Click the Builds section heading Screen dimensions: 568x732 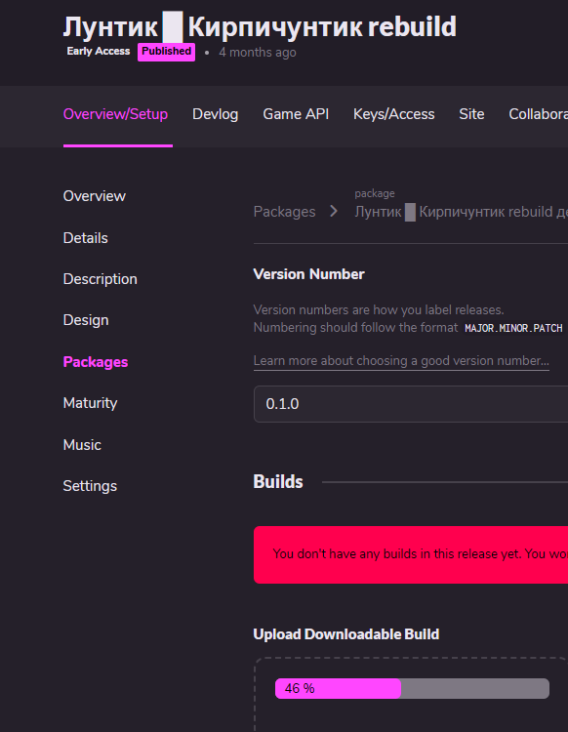[x=278, y=482]
